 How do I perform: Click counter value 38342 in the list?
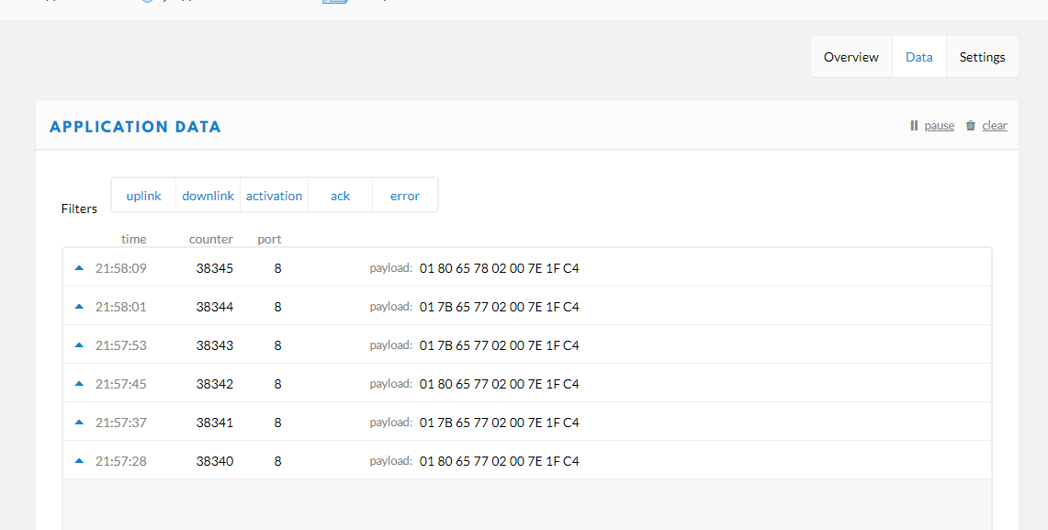click(214, 384)
